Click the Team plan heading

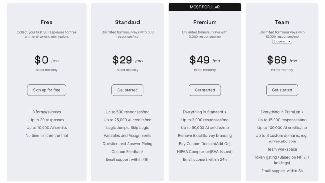point(282,22)
